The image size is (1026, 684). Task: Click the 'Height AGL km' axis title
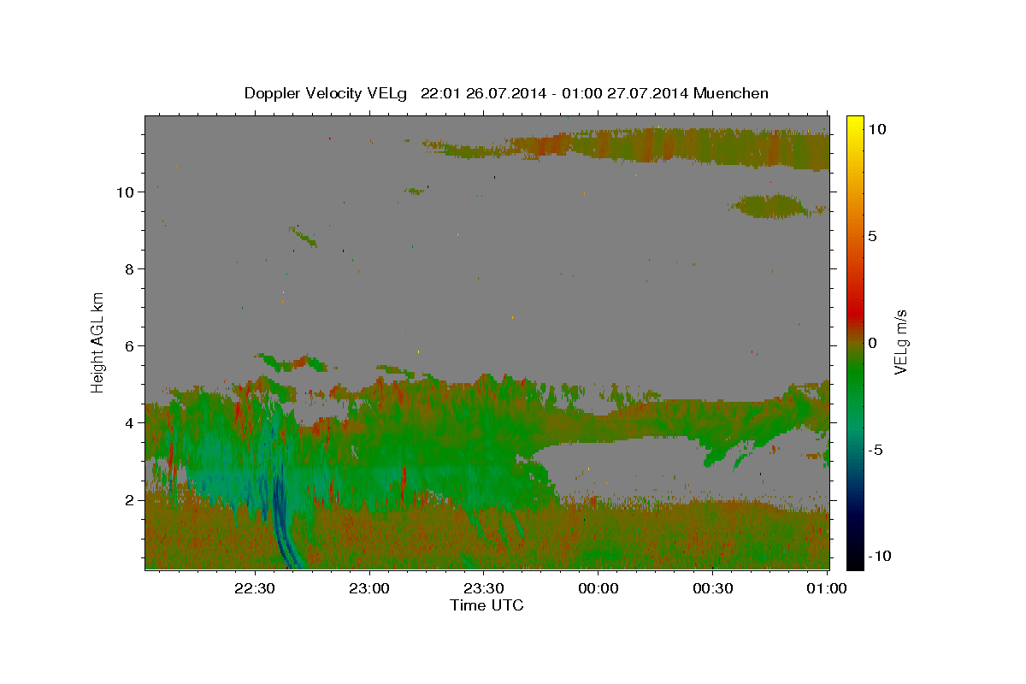pos(98,342)
